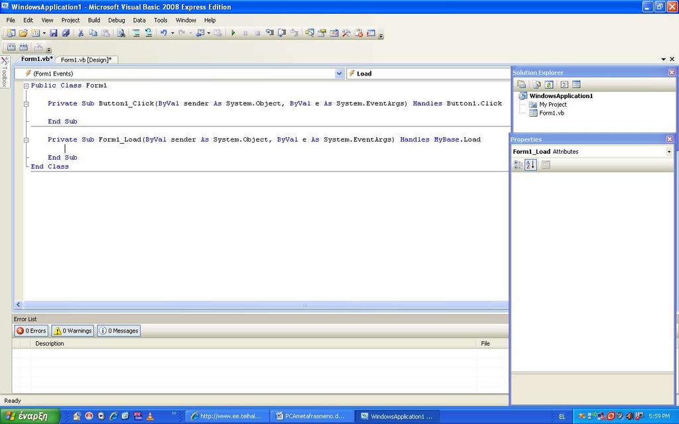Close the Properties panel

[670, 139]
